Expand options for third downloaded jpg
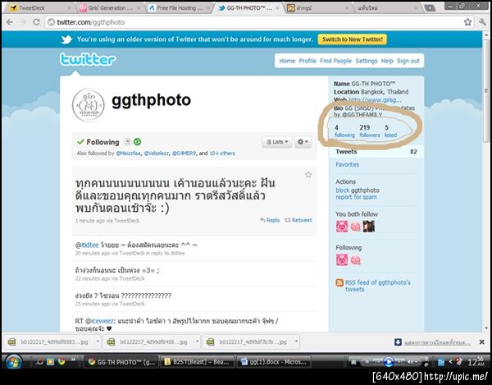The height and width of the screenshot is (385, 492). (296, 341)
